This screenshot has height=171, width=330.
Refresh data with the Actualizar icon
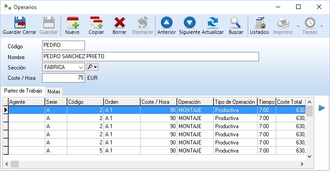point(213,23)
